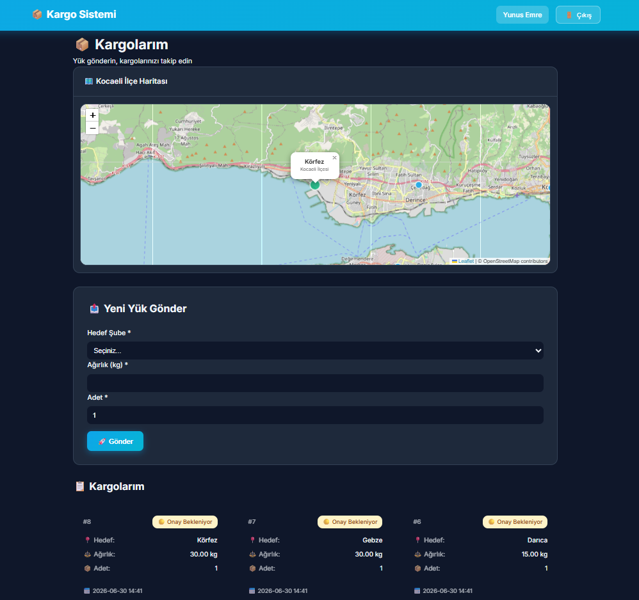The image size is (639, 600).
Task: Click OpenStreetMap contributors attribution text
Action: pos(515,262)
